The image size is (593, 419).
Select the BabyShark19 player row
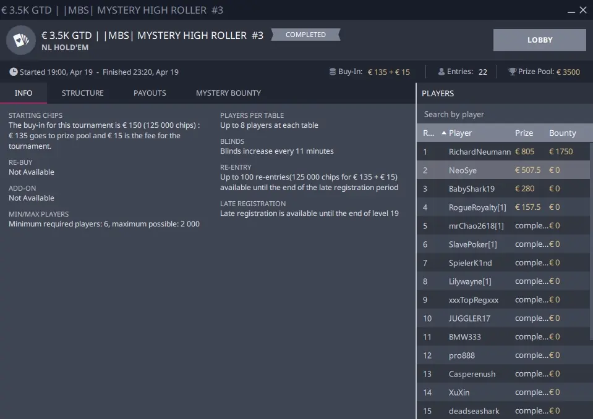point(472,189)
